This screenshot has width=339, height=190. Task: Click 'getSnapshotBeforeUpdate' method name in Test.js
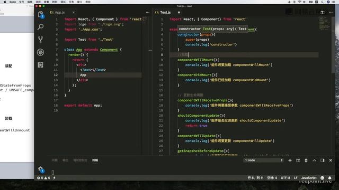200,151
